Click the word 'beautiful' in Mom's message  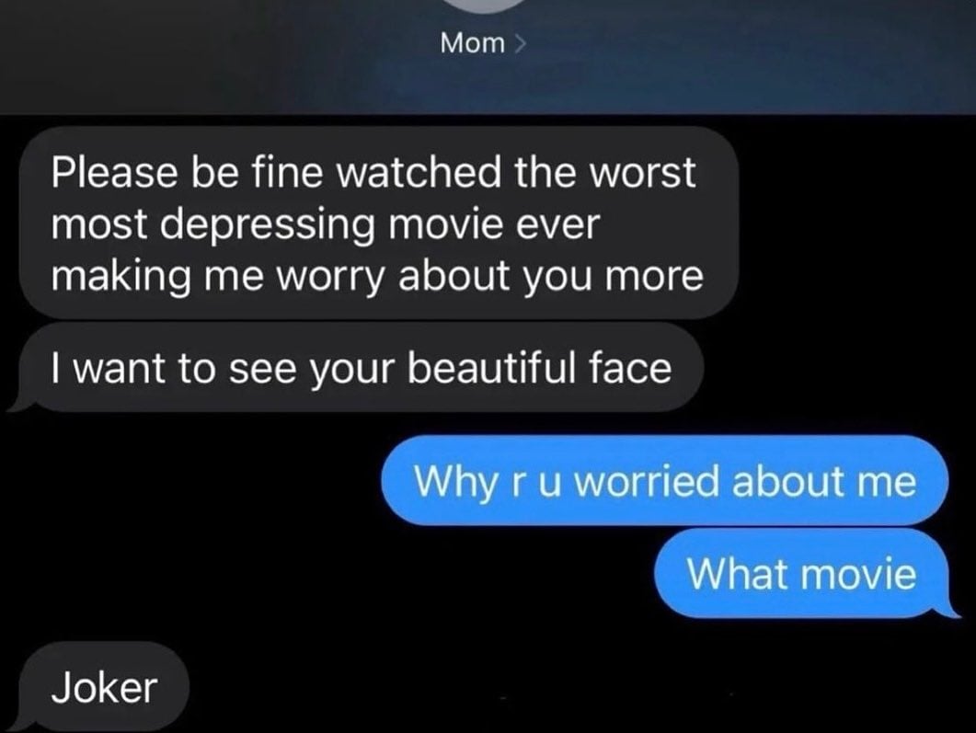[491, 367]
